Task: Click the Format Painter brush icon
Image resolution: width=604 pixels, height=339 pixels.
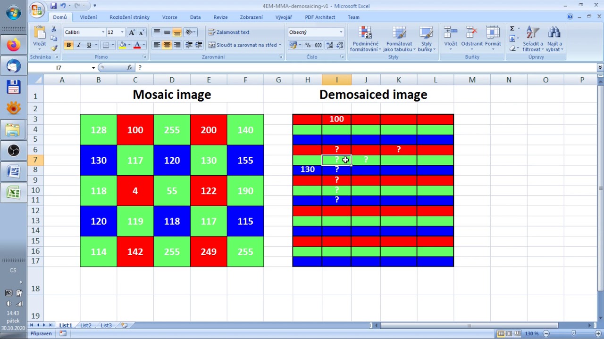Action: [x=54, y=48]
